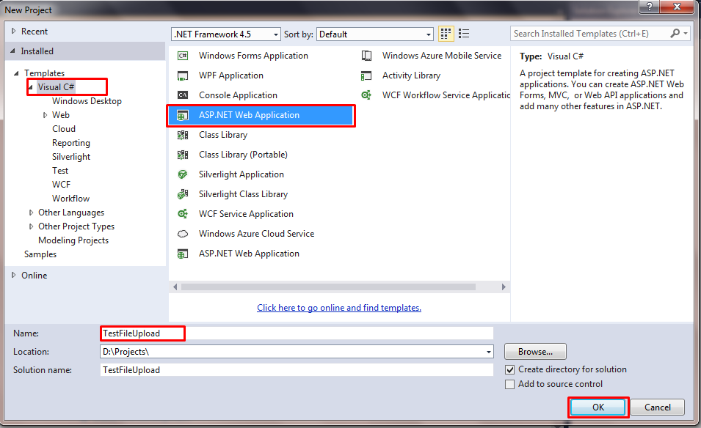Select Windows Desktop in the tree
The height and width of the screenshot is (428, 701).
(x=87, y=101)
